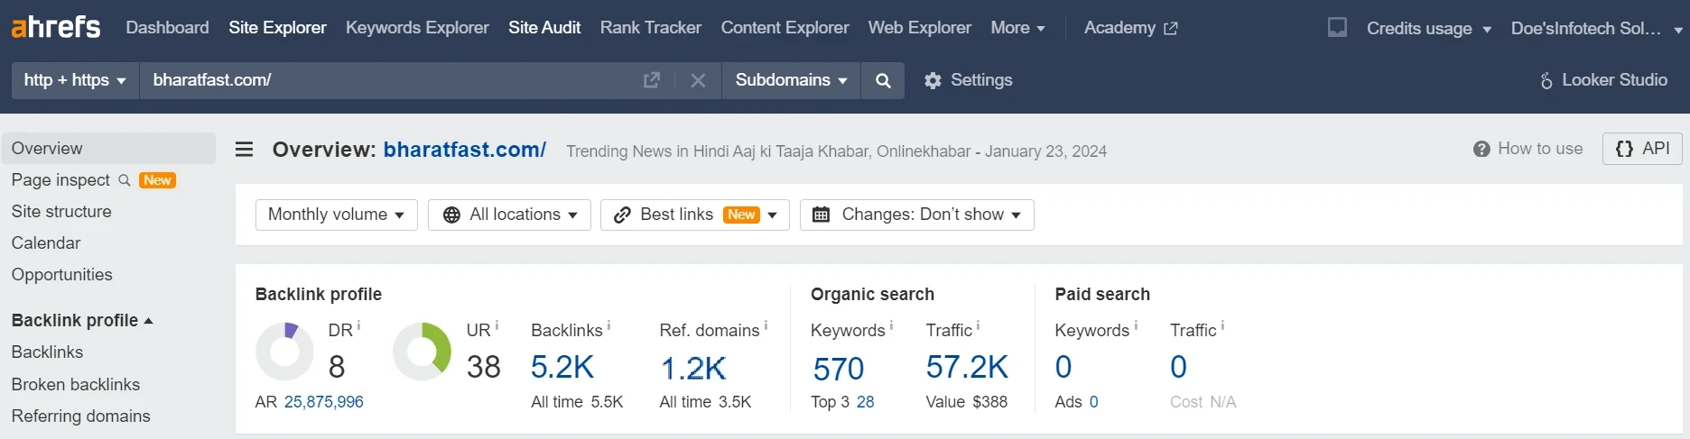Open the Subdomains mode dropdown

(x=791, y=80)
